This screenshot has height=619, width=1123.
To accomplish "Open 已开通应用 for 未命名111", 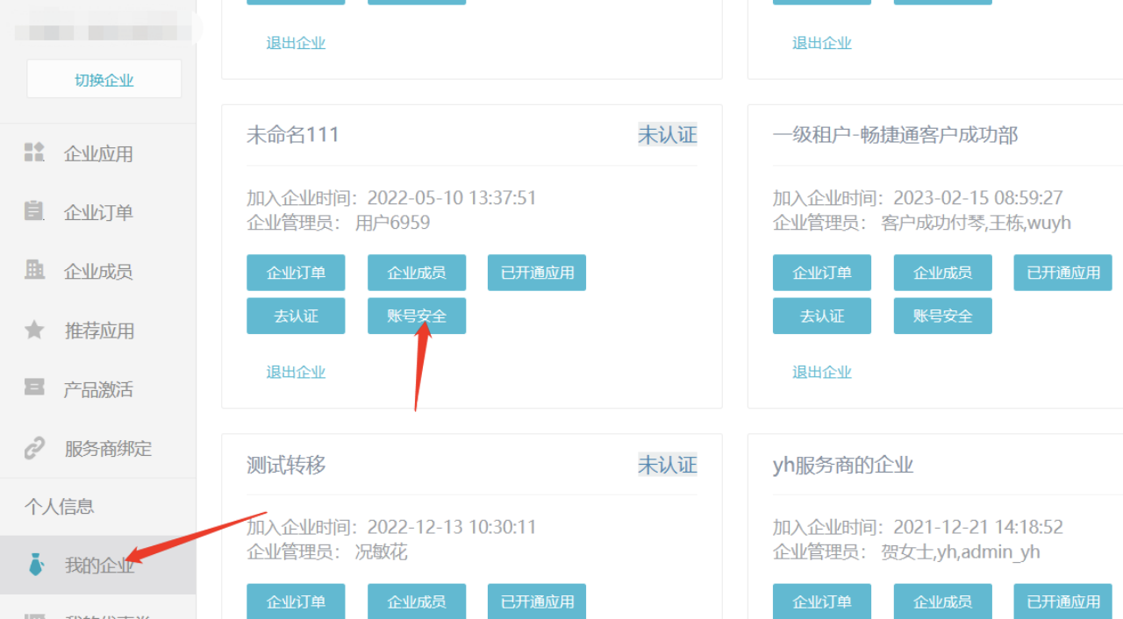I will pyautogui.click(x=537, y=273).
